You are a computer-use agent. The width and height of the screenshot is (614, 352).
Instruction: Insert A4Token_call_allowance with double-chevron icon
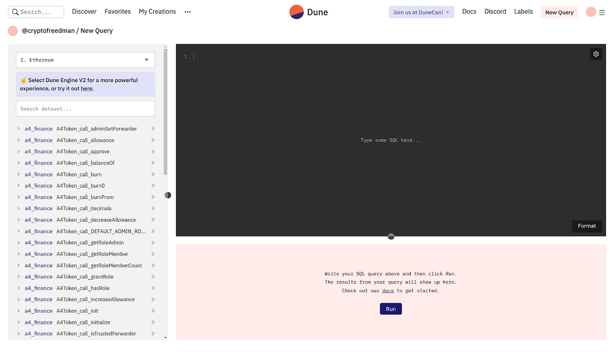[153, 140]
